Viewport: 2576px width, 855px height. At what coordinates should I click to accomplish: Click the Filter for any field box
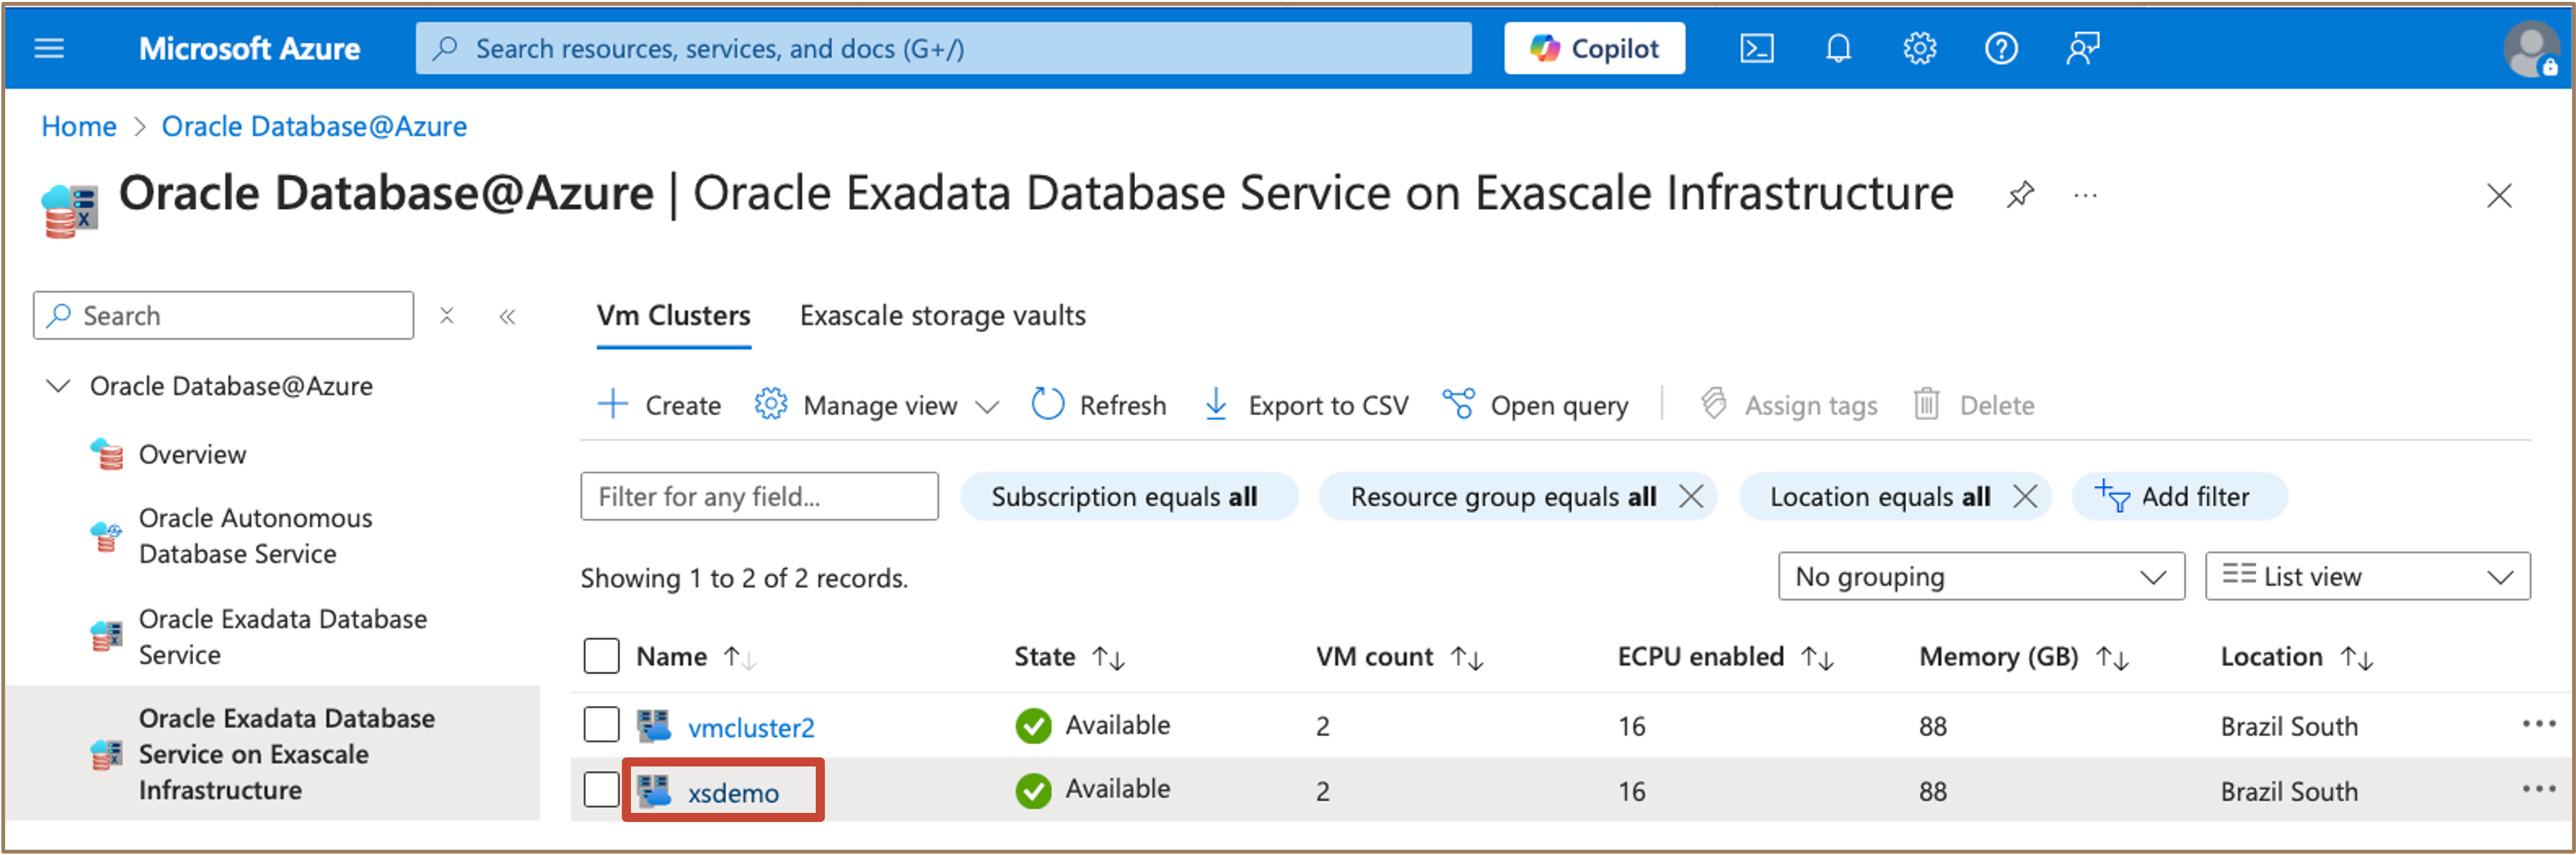pyautogui.click(x=759, y=497)
